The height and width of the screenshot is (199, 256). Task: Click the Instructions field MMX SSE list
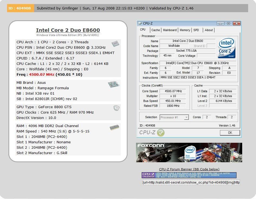pyautogui.click(x=198, y=77)
